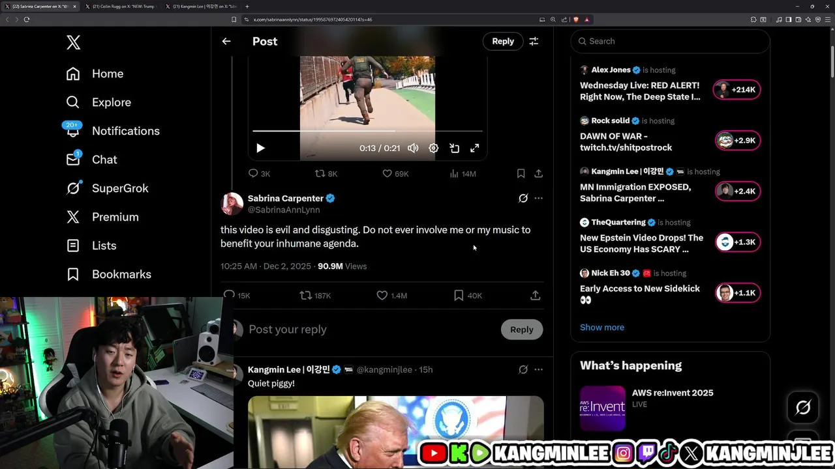Make the video fullscreen

(475, 148)
